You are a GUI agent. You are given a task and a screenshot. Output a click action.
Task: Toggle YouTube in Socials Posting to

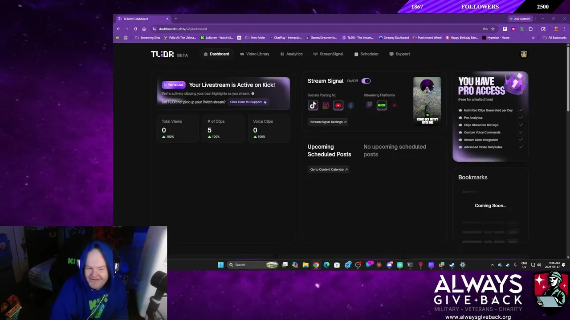(338, 105)
